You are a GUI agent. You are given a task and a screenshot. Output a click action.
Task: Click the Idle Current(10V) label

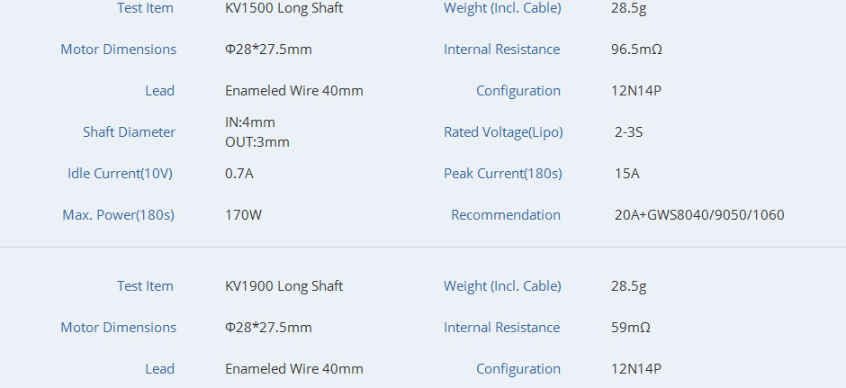click(120, 173)
